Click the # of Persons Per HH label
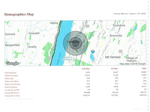Image resolution: width=150 pixels, height=112 pixels. 12,90
